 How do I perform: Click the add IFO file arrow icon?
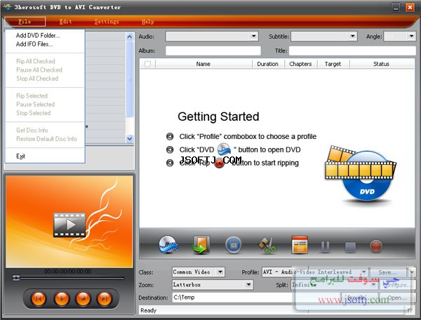(x=201, y=245)
